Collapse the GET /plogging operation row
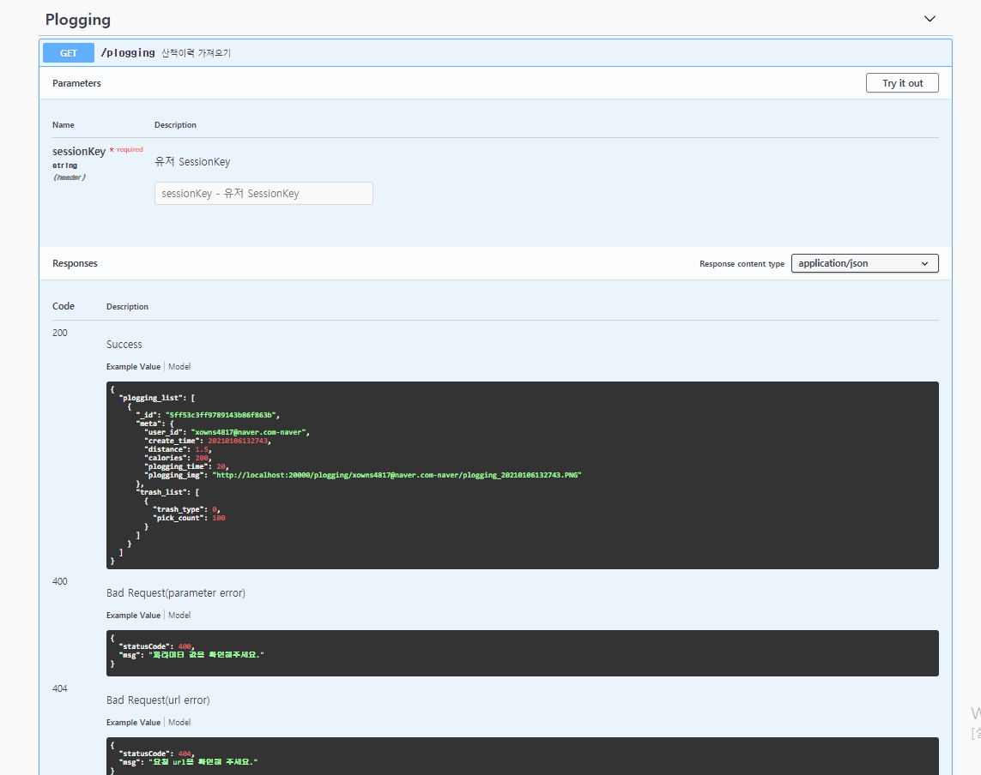This screenshot has height=775, width=981. [515, 52]
